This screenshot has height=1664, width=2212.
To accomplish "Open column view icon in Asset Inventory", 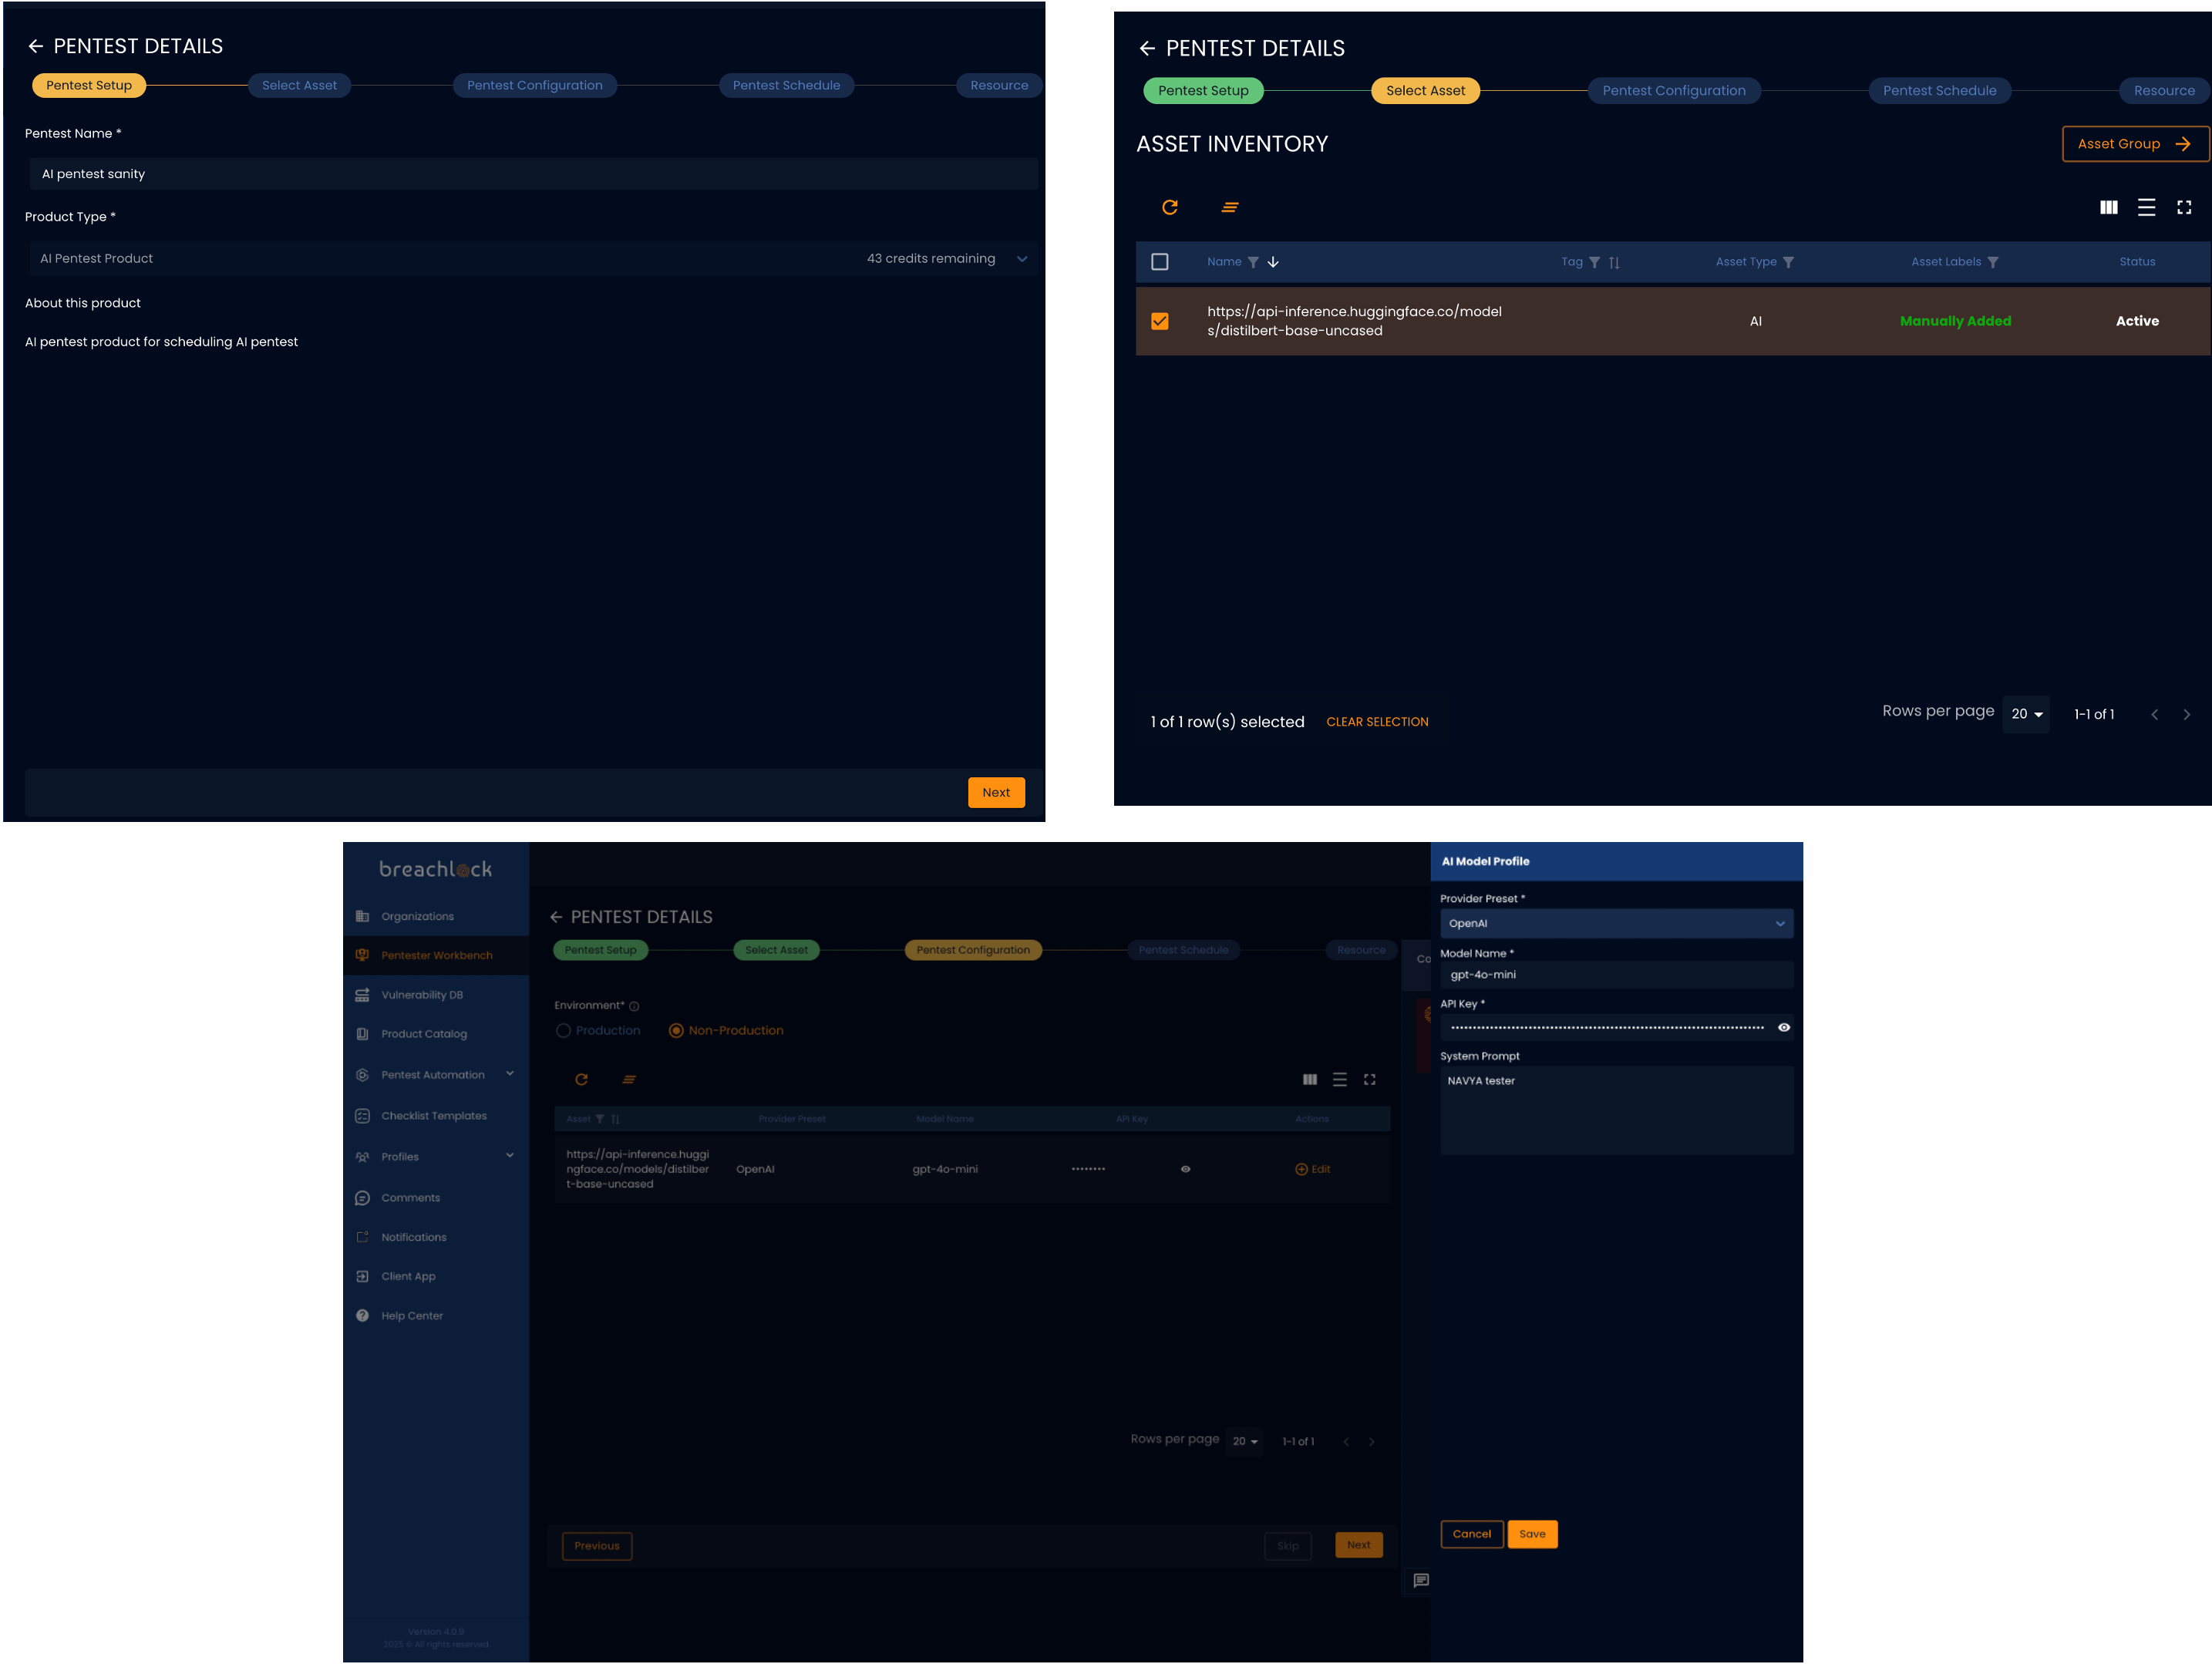I will tap(2108, 207).
